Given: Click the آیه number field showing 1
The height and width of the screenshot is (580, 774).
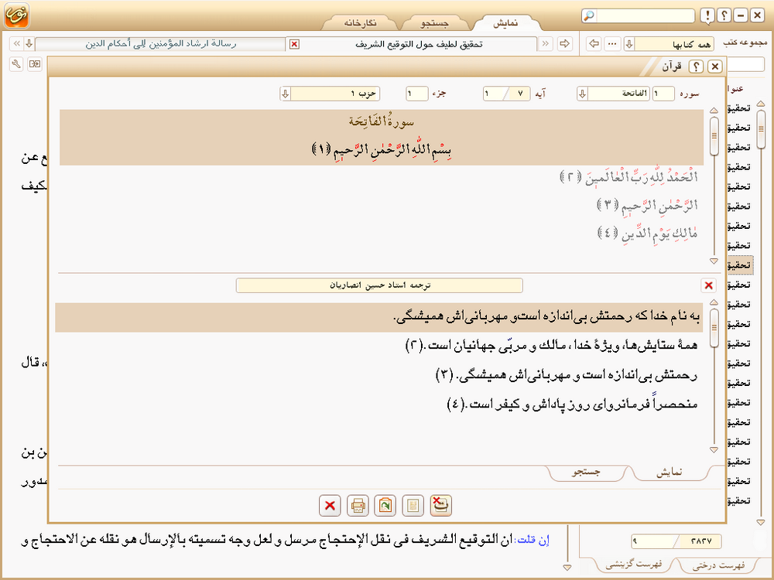Looking at the screenshot, I should coord(494,94).
